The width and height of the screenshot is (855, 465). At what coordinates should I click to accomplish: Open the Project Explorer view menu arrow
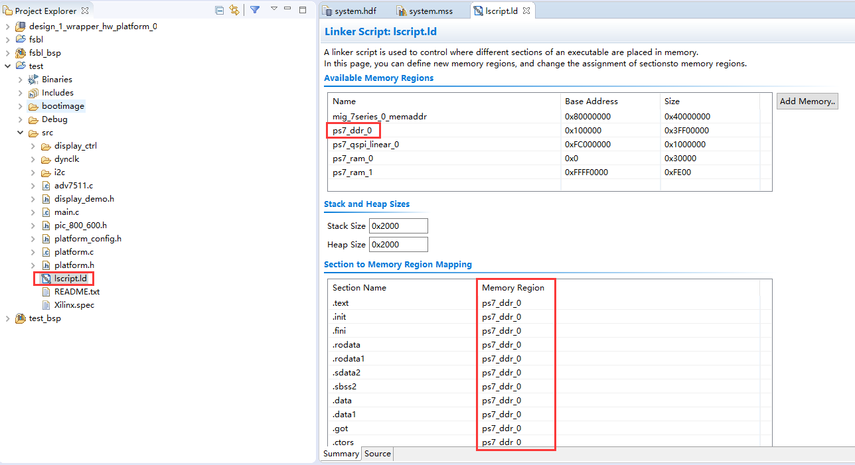[273, 9]
